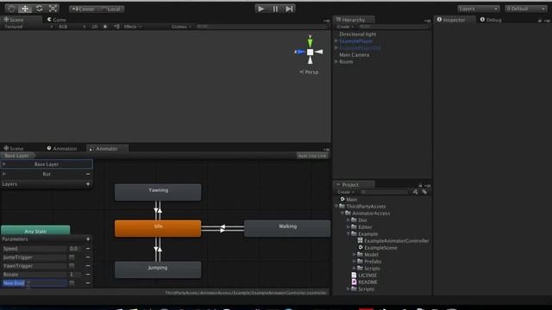This screenshot has width=552, height=310.
Task: Expand the Room object in Hierarchy
Action: (x=336, y=61)
